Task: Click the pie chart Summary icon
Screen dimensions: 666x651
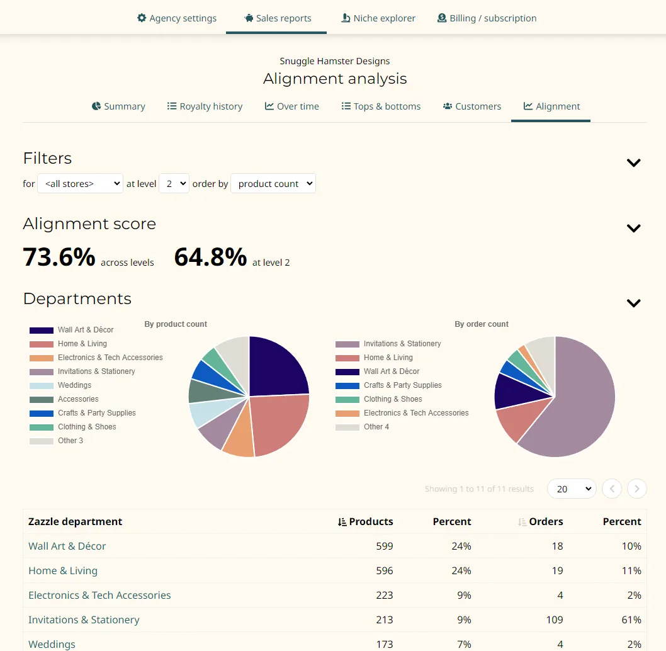Action: click(96, 106)
